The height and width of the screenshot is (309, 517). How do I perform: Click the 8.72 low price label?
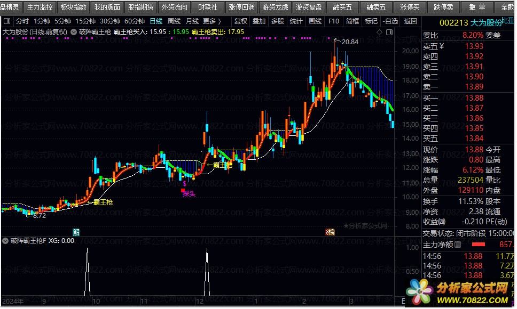point(39,216)
